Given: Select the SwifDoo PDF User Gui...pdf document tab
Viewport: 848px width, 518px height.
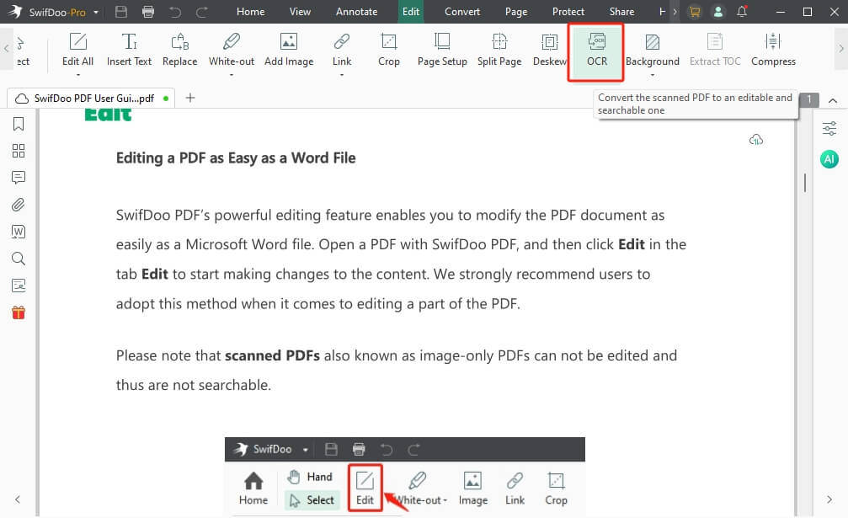Looking at the screenshot, I should pos(91,99).
